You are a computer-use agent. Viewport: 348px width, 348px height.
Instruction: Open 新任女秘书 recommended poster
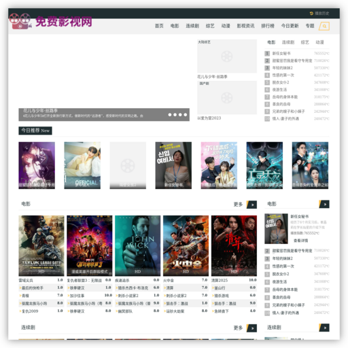173,165
